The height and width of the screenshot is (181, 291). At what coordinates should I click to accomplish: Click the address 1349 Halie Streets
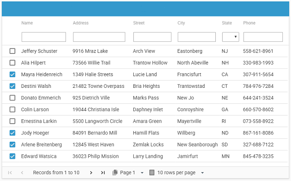(x=93, y=74)
